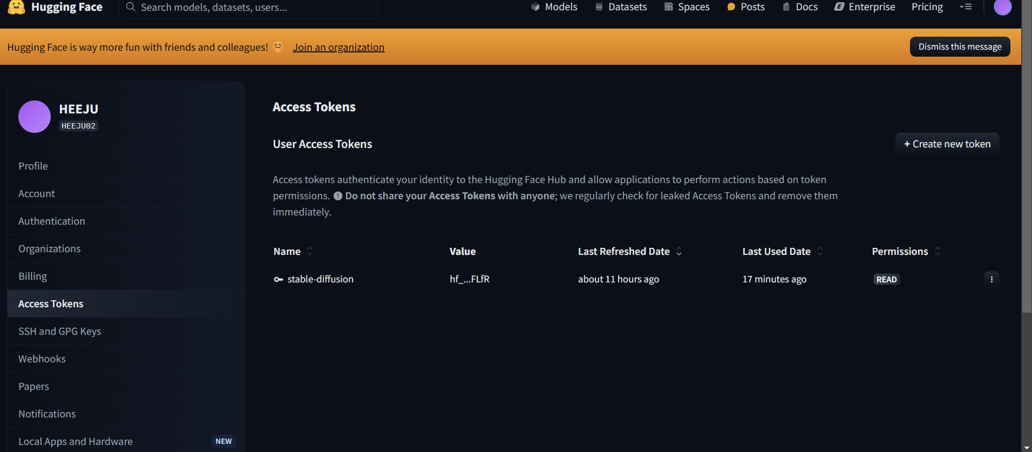The image size is (1032, 452).
Task: Click the HEEJU profile avatar in sidebar
Action: pos(35,117)
